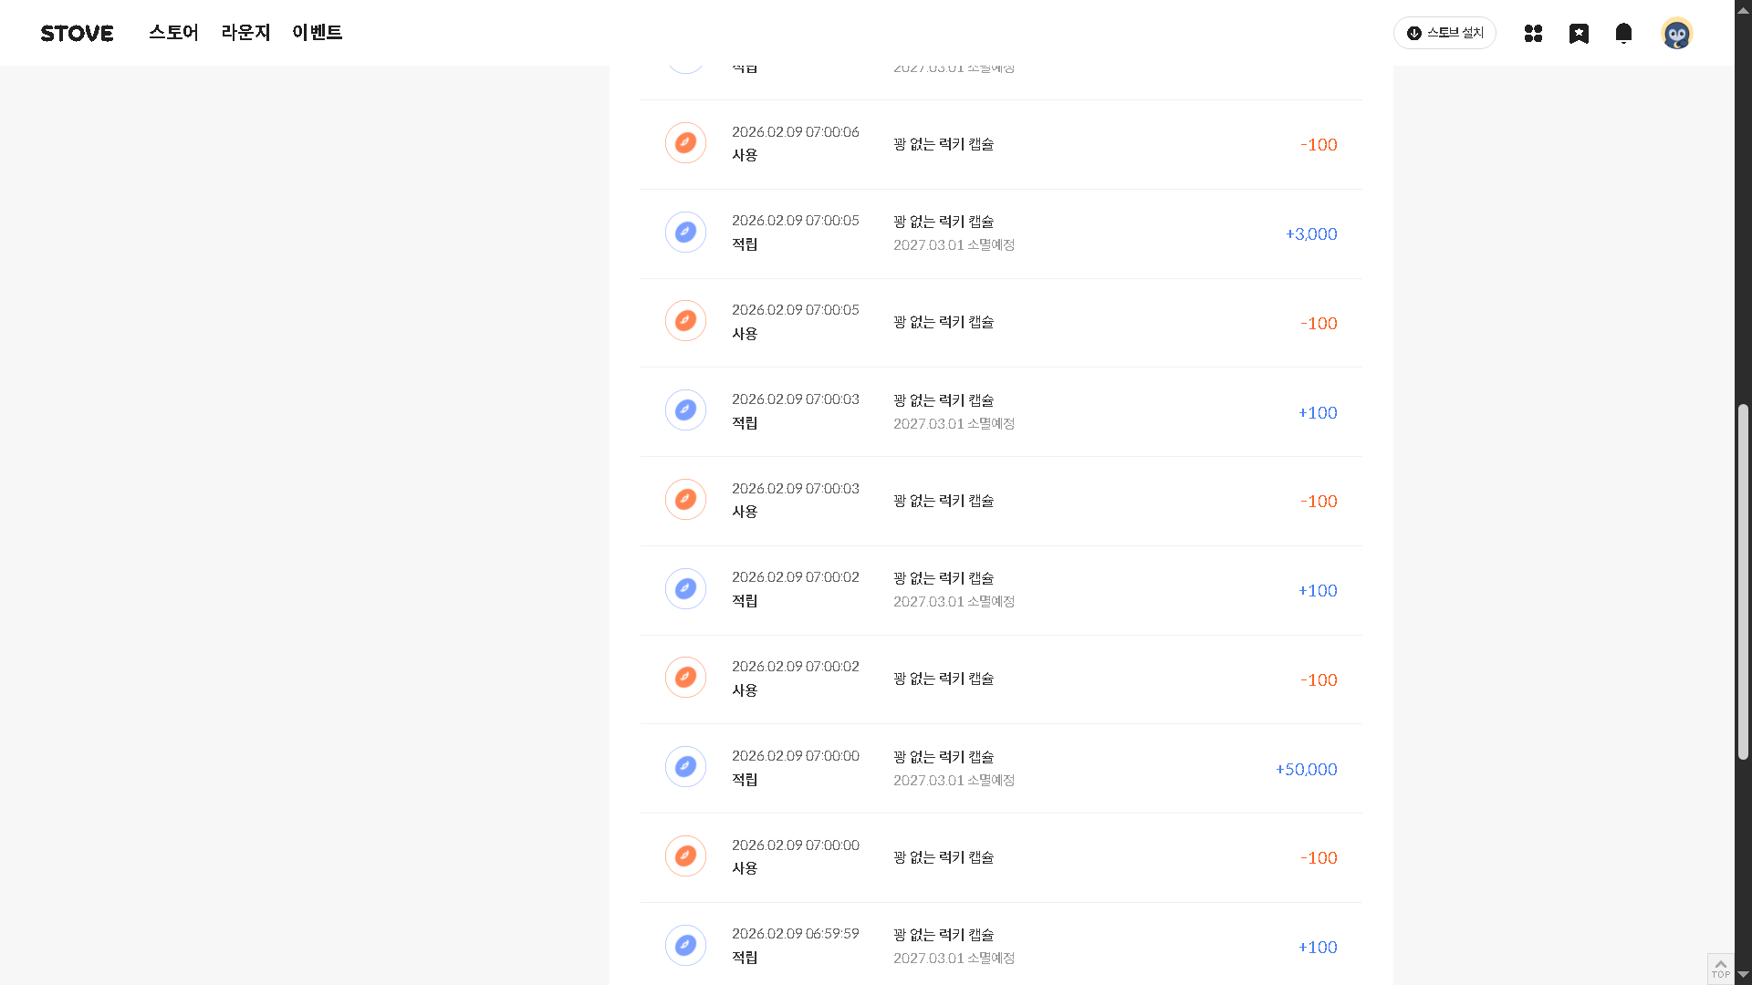1752x985 pixels.
Task: Select the +3,000 amount entry
Action: point(1311,234)
